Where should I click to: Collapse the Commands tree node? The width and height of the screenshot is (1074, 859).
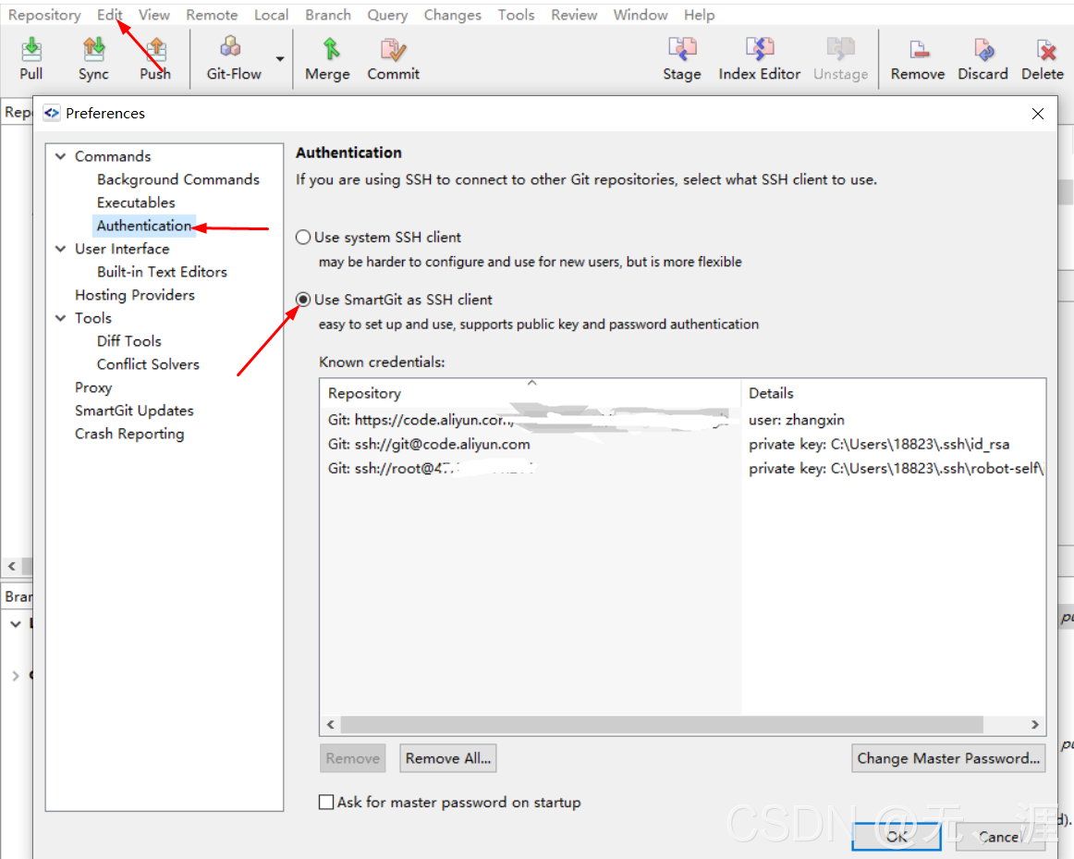[61, 156]
